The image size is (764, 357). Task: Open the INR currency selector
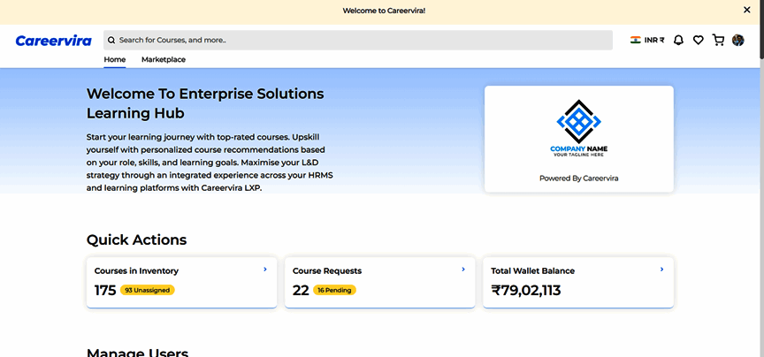coord(654,40)
